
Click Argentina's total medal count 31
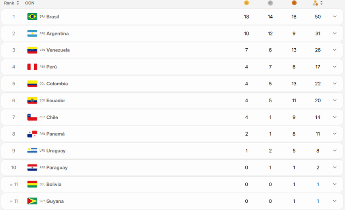318,33
